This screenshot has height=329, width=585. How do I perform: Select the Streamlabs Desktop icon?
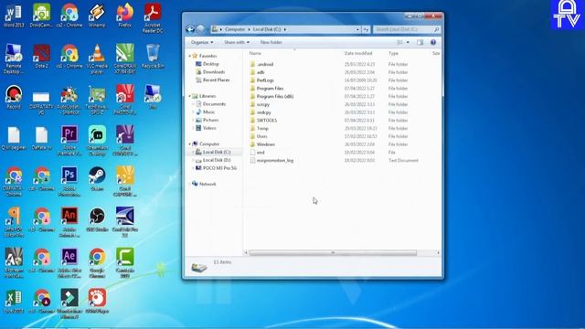click(x=97, y=140)
